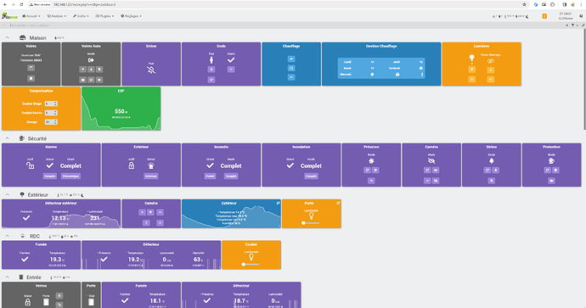
Task: Click the Couloir Entrée number stepper
Action: pos(51,113)
